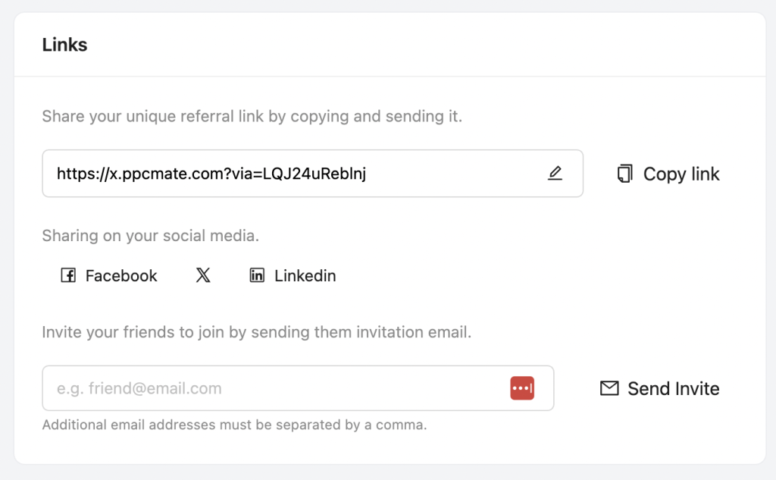Click the Facebook share label
This screenshot has width=776, height=480.
(x=121, y=276)
